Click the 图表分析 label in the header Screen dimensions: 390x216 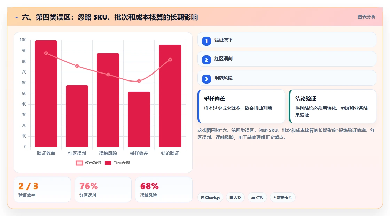366,17
